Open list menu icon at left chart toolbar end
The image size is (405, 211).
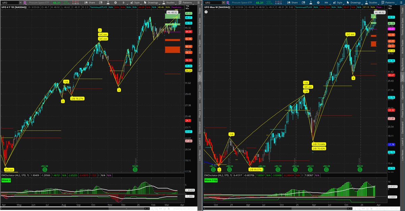pos(198,3)
